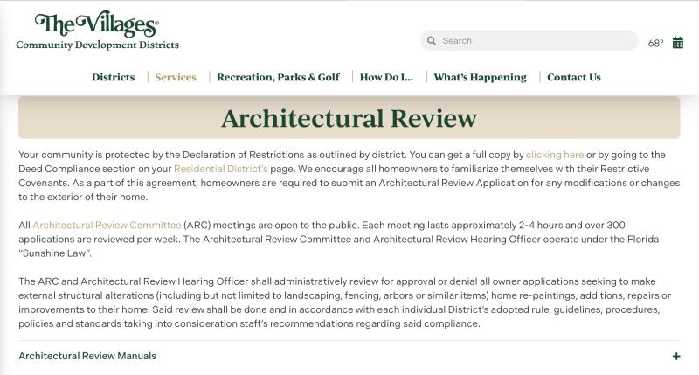Click the Architectural Review page heading
This screenshot has height=375, width=699.
coord(349,118)
